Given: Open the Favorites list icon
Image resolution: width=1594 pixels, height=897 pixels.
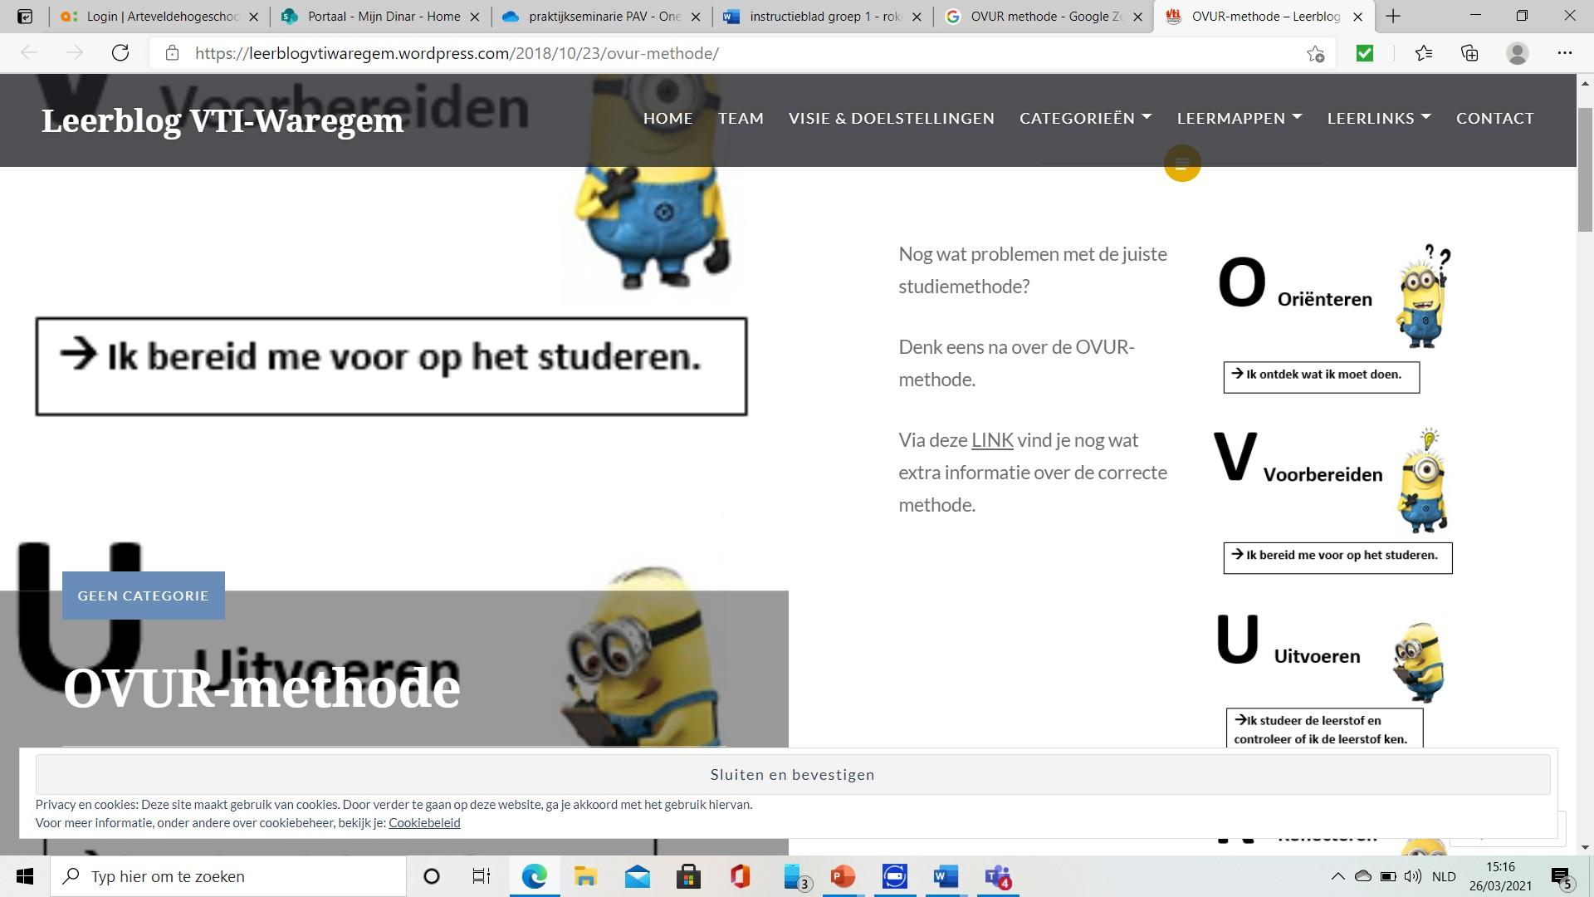Looking at the screenshot, I should (1424, 53).
